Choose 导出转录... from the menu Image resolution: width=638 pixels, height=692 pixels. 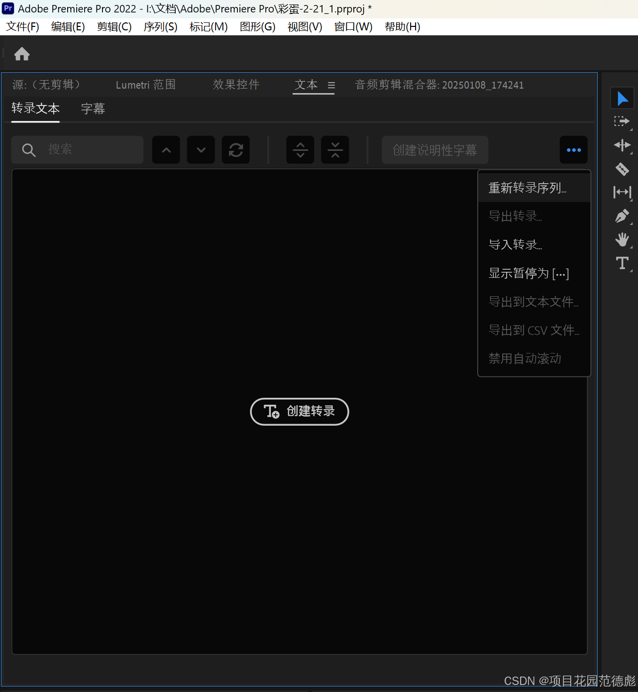point(534,216)
